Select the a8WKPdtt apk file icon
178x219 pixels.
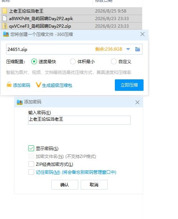(x=5, y=18)
